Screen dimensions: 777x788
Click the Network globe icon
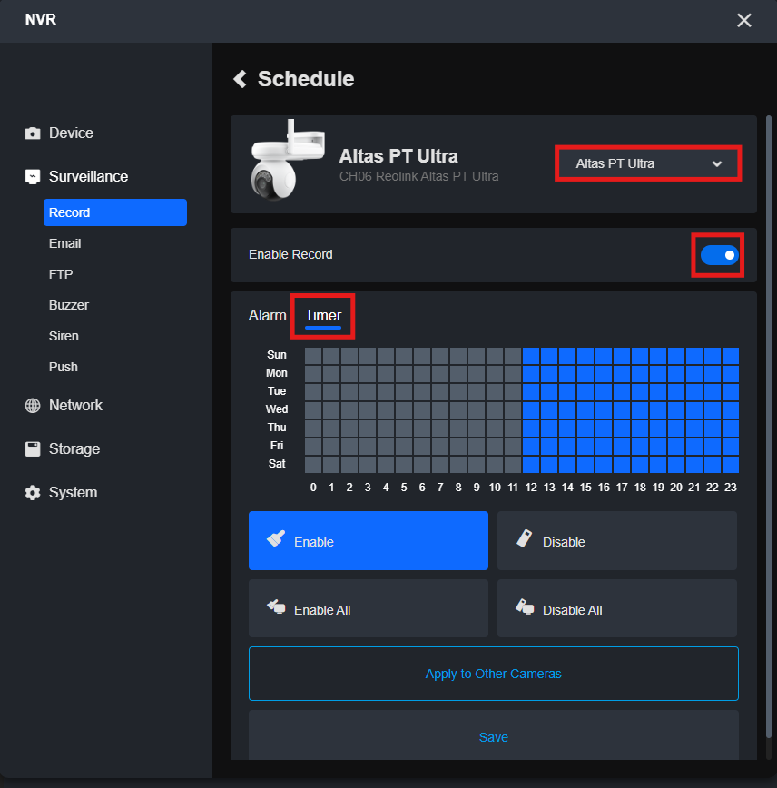click(33, 406)
